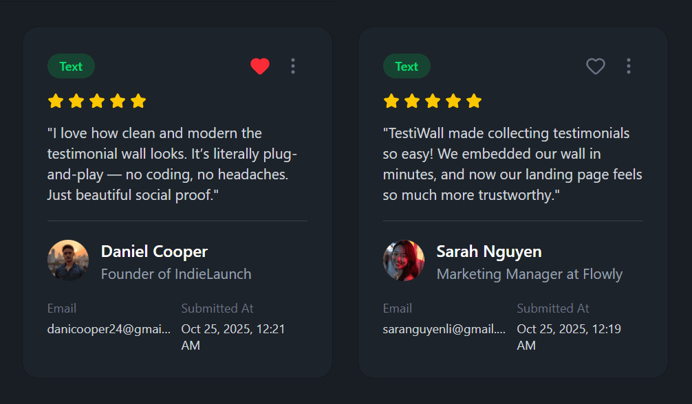This screenshot has height=404, width=692.
Task: Click the Submitted At label on Daniel Cooper's card
Action: coord(217,308)
